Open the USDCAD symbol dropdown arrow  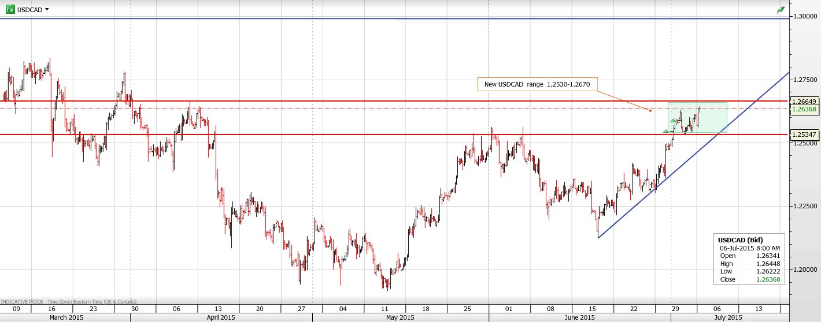(x=47, y=10)
